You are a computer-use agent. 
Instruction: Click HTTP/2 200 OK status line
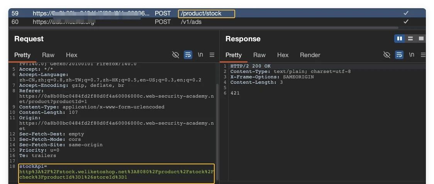click(x=251, y=66)
